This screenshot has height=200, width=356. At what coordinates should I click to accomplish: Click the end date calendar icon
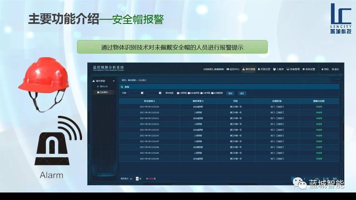[x=160, y=93]
